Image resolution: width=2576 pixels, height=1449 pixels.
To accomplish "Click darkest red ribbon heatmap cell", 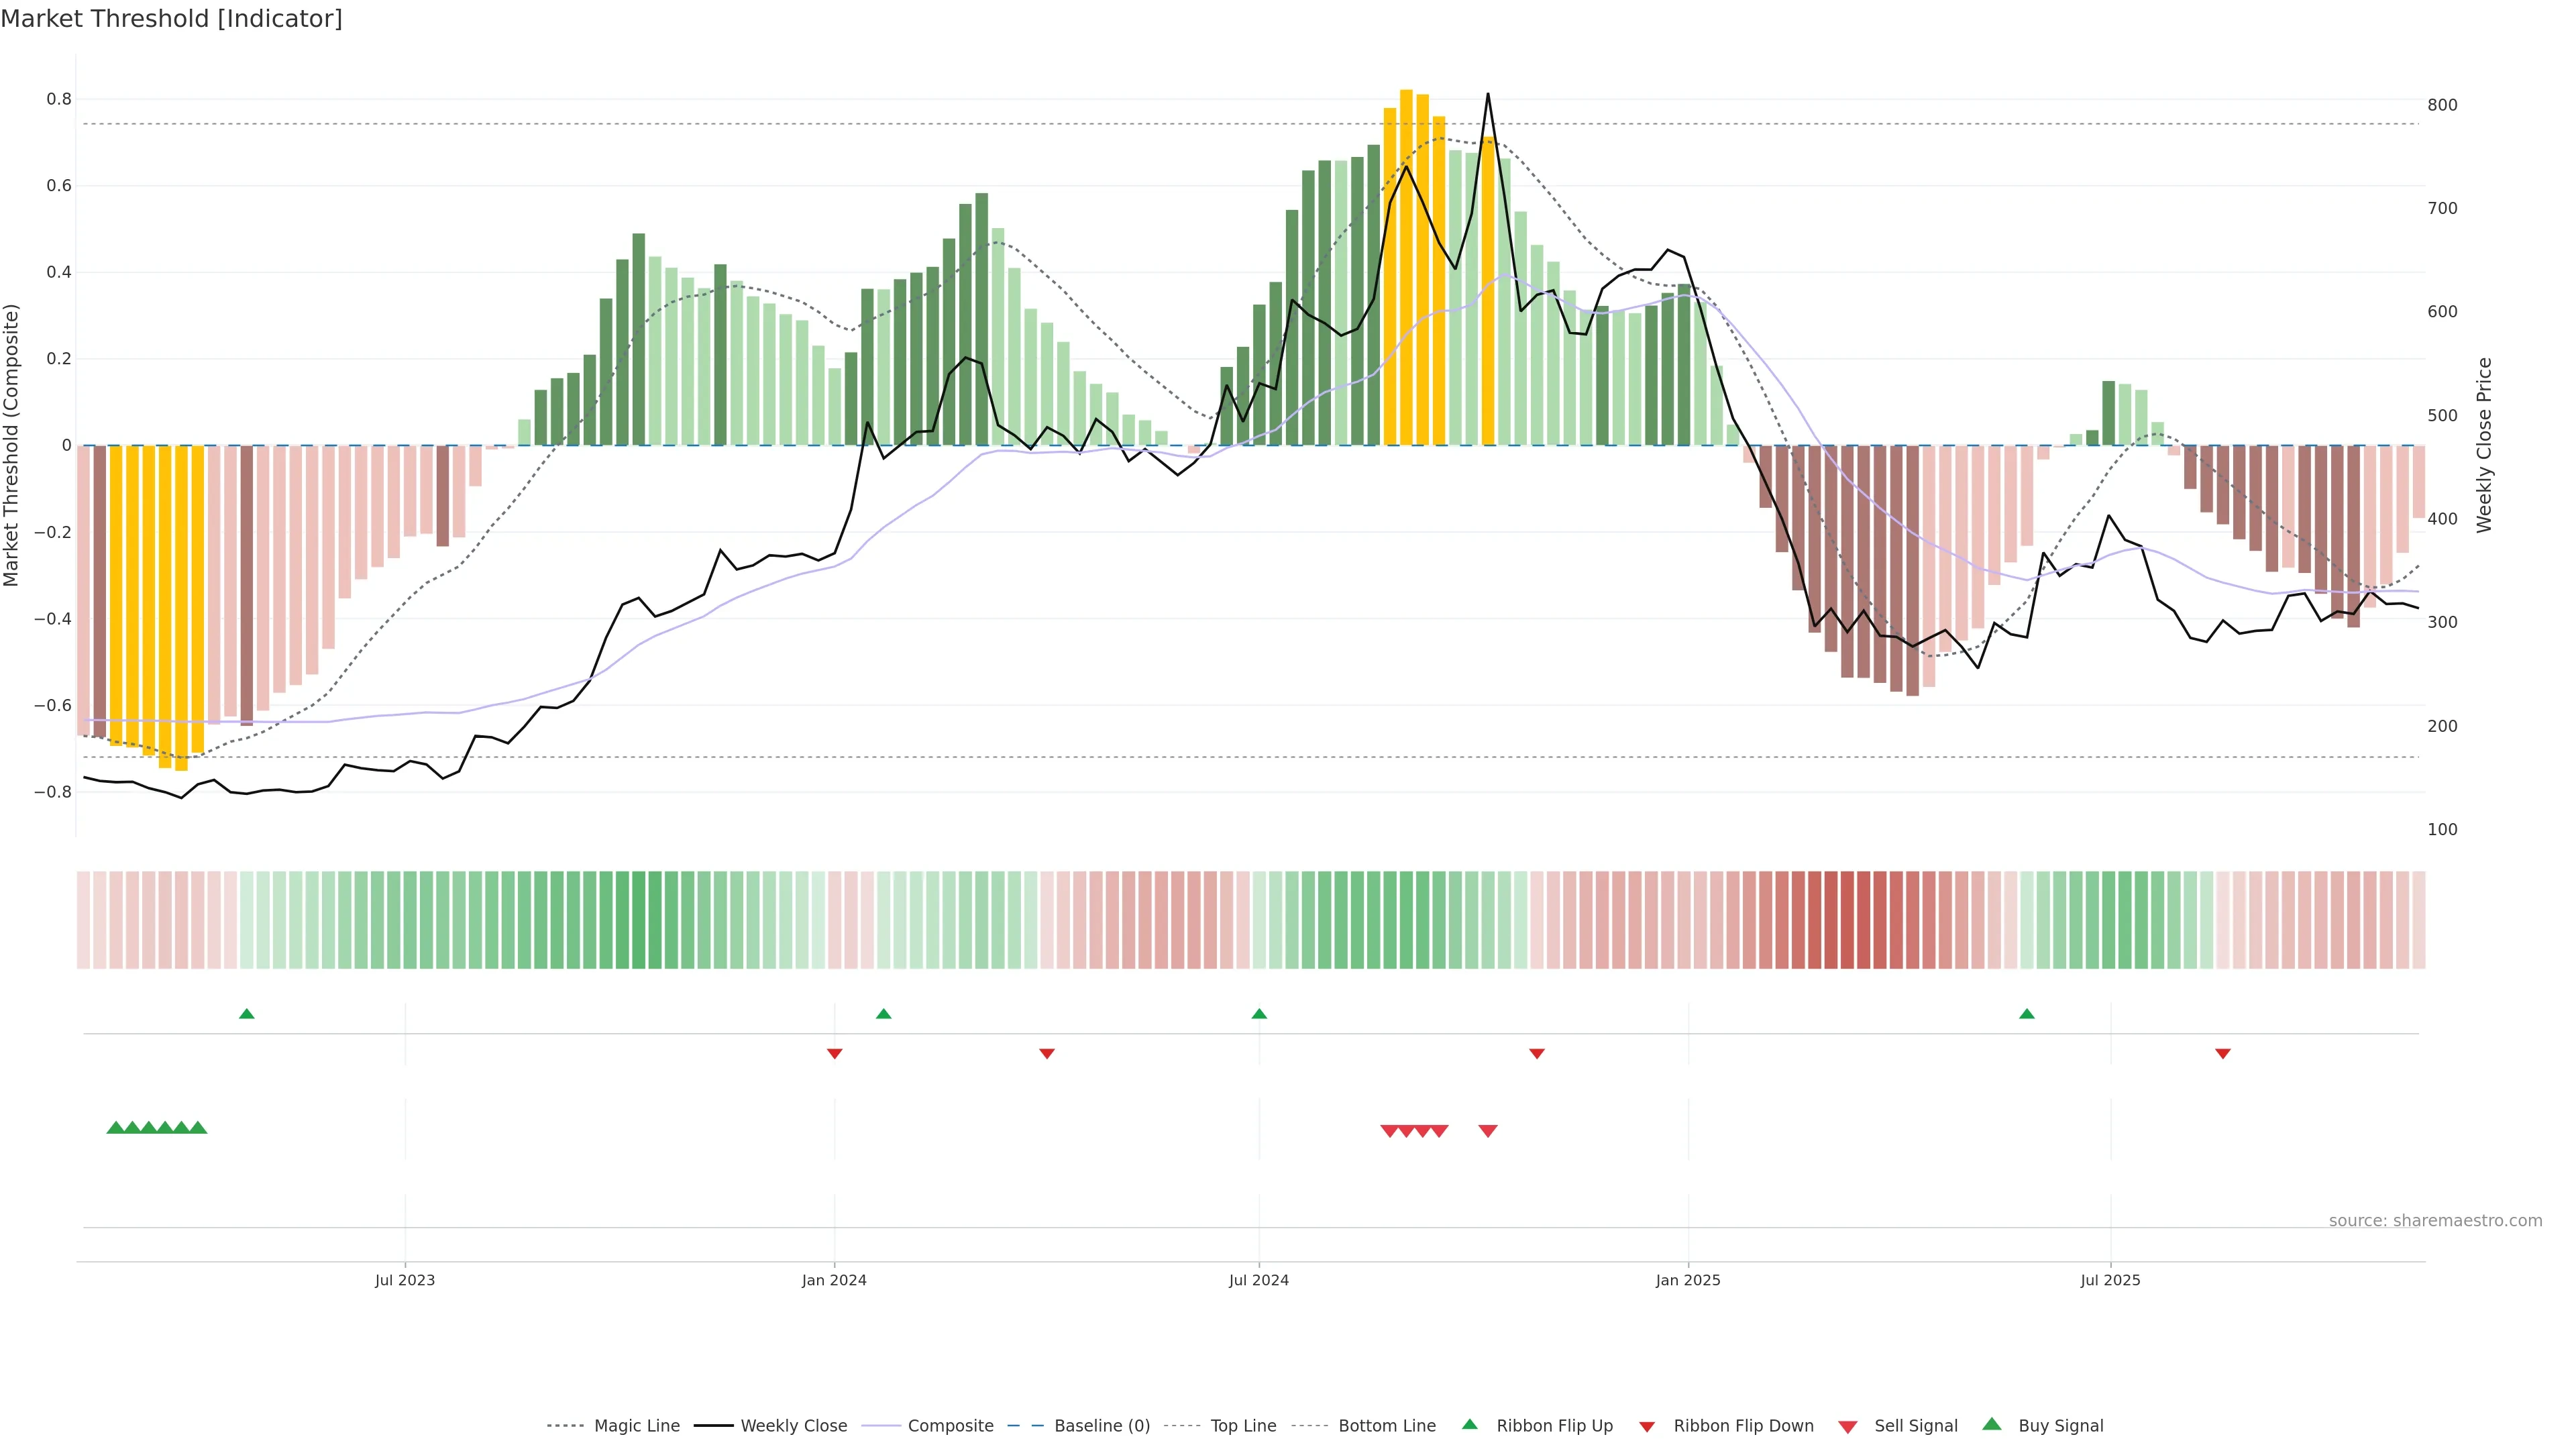I will (1848, 920).
